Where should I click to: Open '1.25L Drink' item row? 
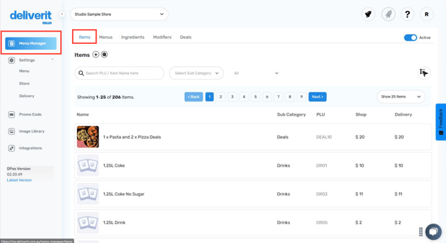(253, 222)
